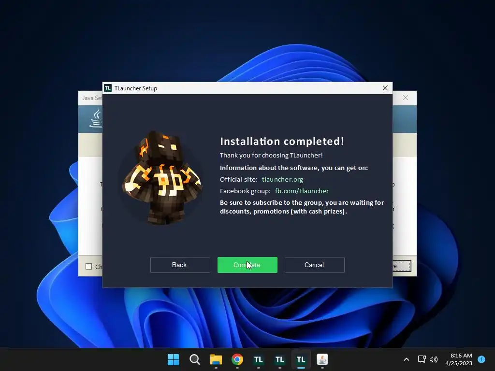Click the 'Installation completed!' heading

(x=282, y=142)
